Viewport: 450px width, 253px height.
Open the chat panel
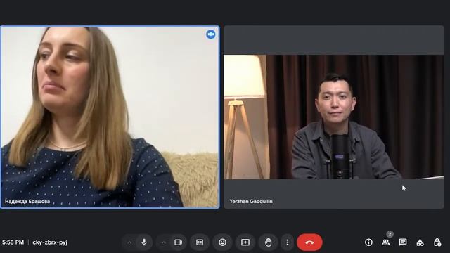[x=403, y=242]
